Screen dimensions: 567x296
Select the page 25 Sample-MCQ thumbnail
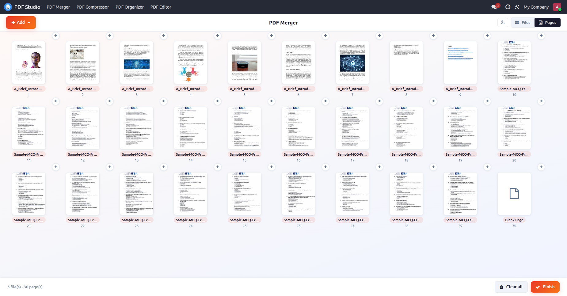[245, 194]
